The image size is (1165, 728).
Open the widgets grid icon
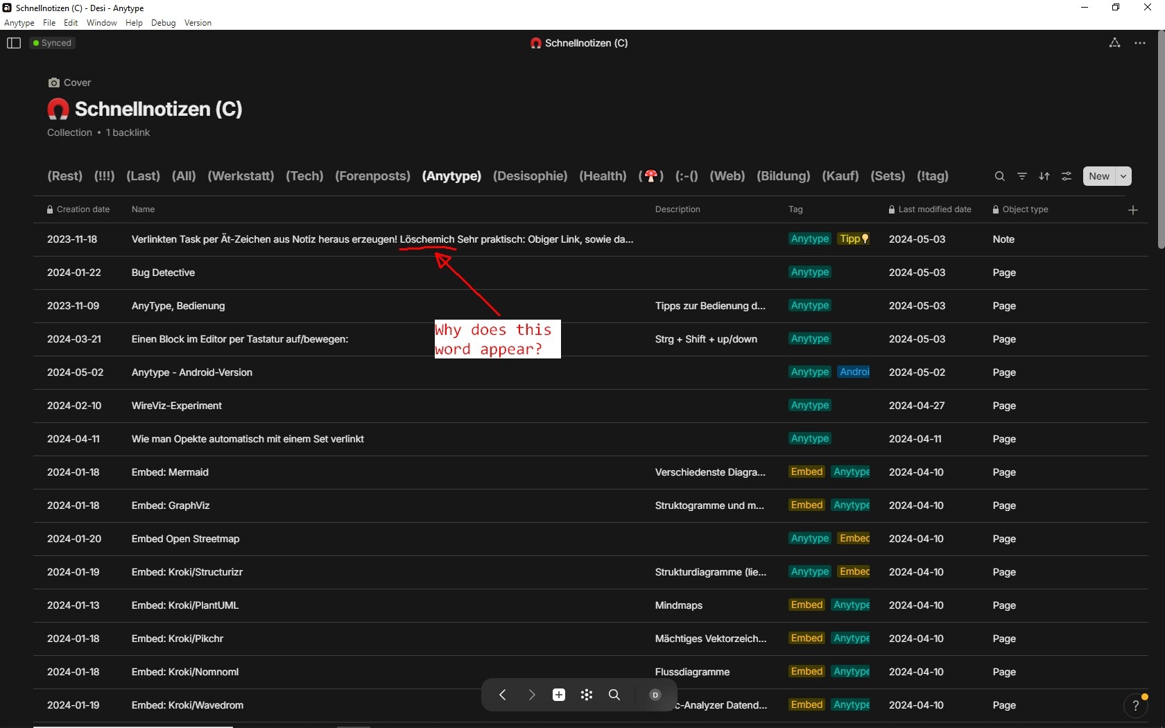point(587,695)
